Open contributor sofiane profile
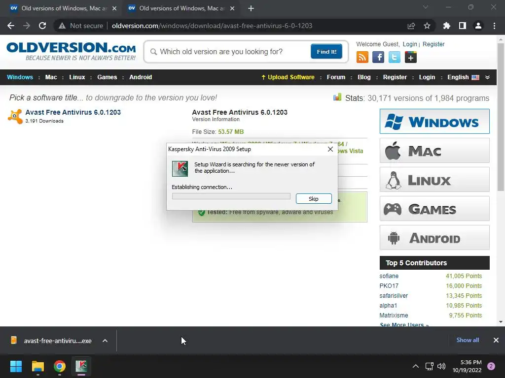 (x=389, y=276)
